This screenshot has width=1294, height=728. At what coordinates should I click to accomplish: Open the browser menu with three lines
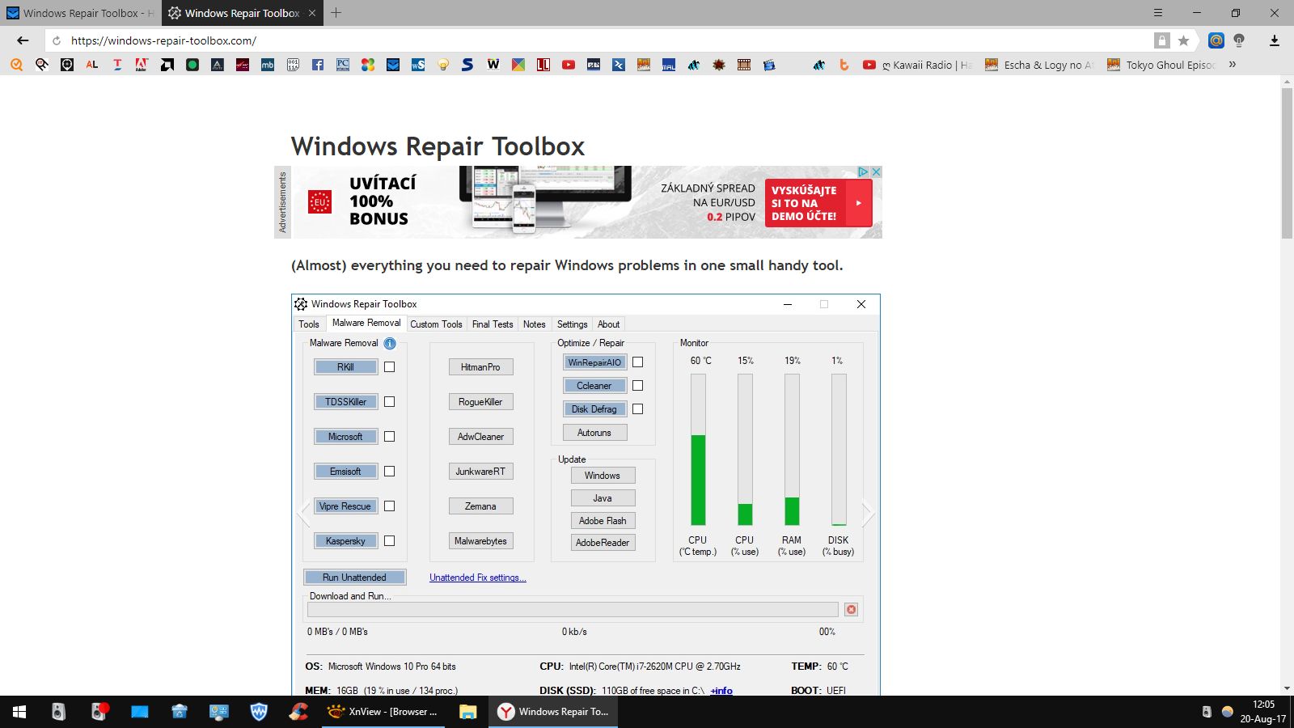tap(1157, 13)
